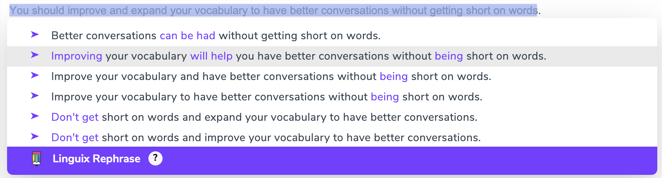
Task: Click the purple 'Don't get' before 'short on words and expand'
Action: point(75,117)
